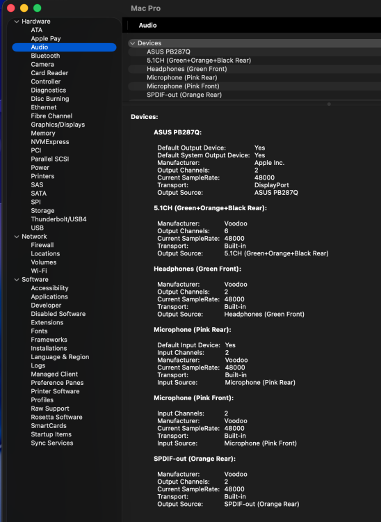Collapse the Devices list disclosure arrow

click(x=133, y=43)
